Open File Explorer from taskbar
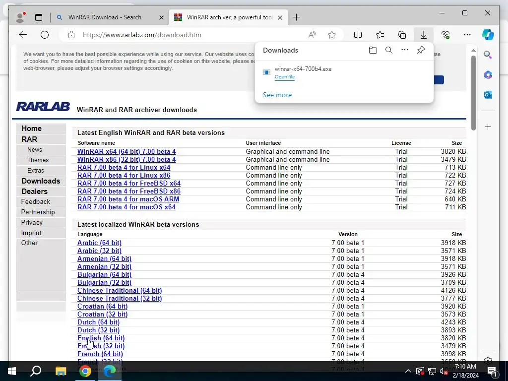This screenshot has width=508, height=381. pos(61,371)
